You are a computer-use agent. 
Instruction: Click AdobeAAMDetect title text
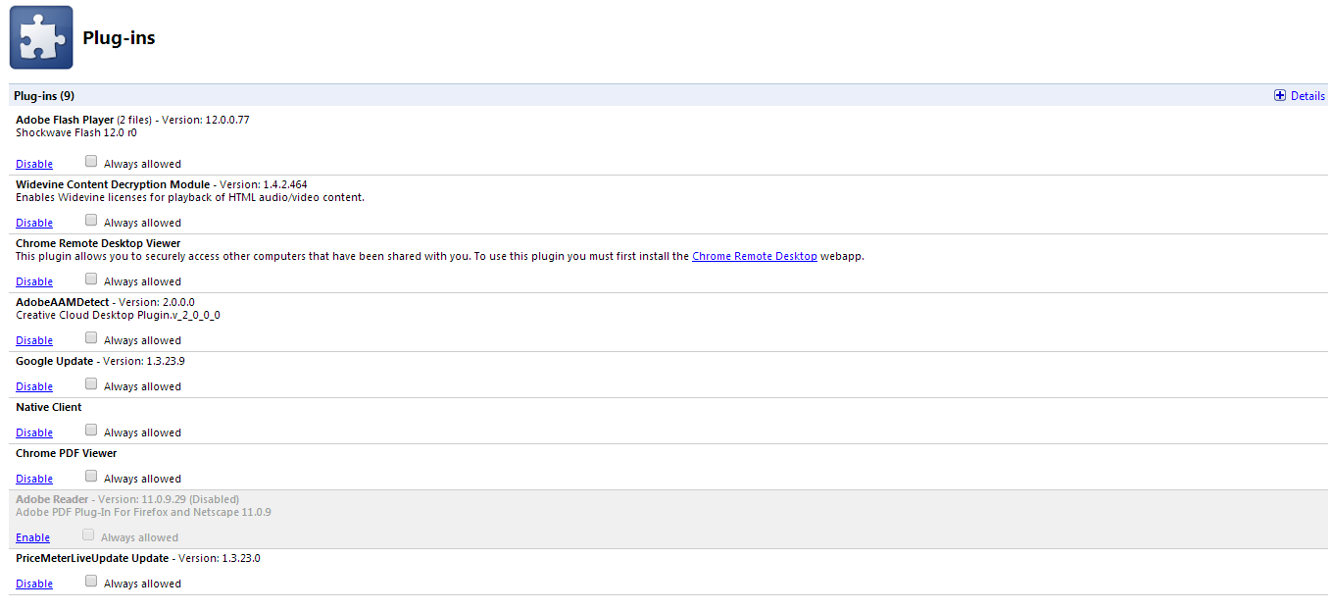tap(63, 302)
